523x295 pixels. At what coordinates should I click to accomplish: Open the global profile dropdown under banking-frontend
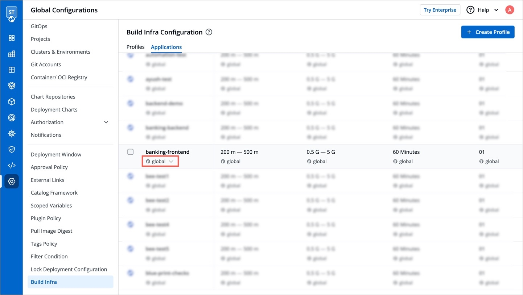pos(160,161)
